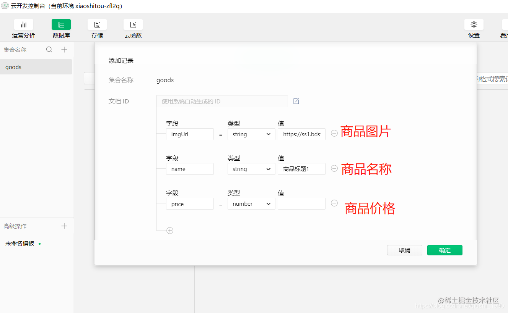Open the 存储 storage icon

point(97,24)
